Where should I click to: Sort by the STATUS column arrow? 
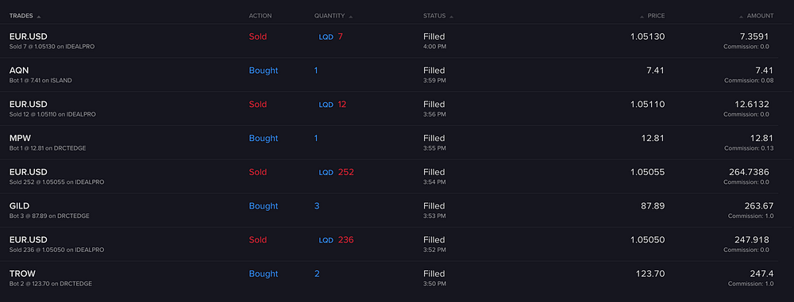click(452, 17)
